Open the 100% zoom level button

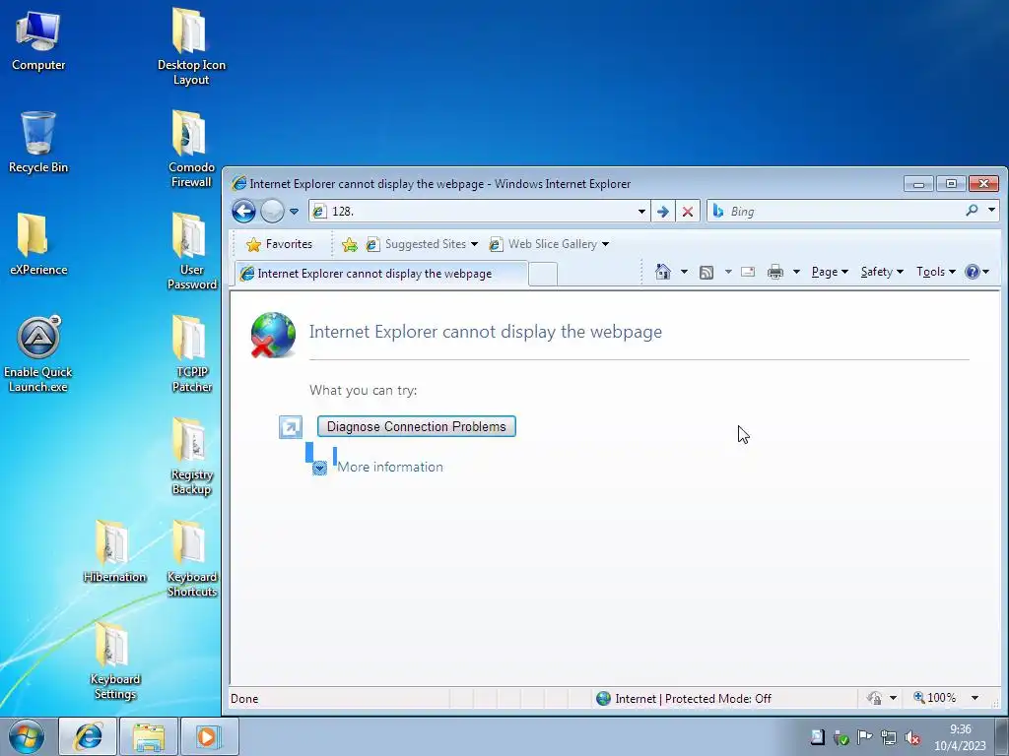pos(934,698)
